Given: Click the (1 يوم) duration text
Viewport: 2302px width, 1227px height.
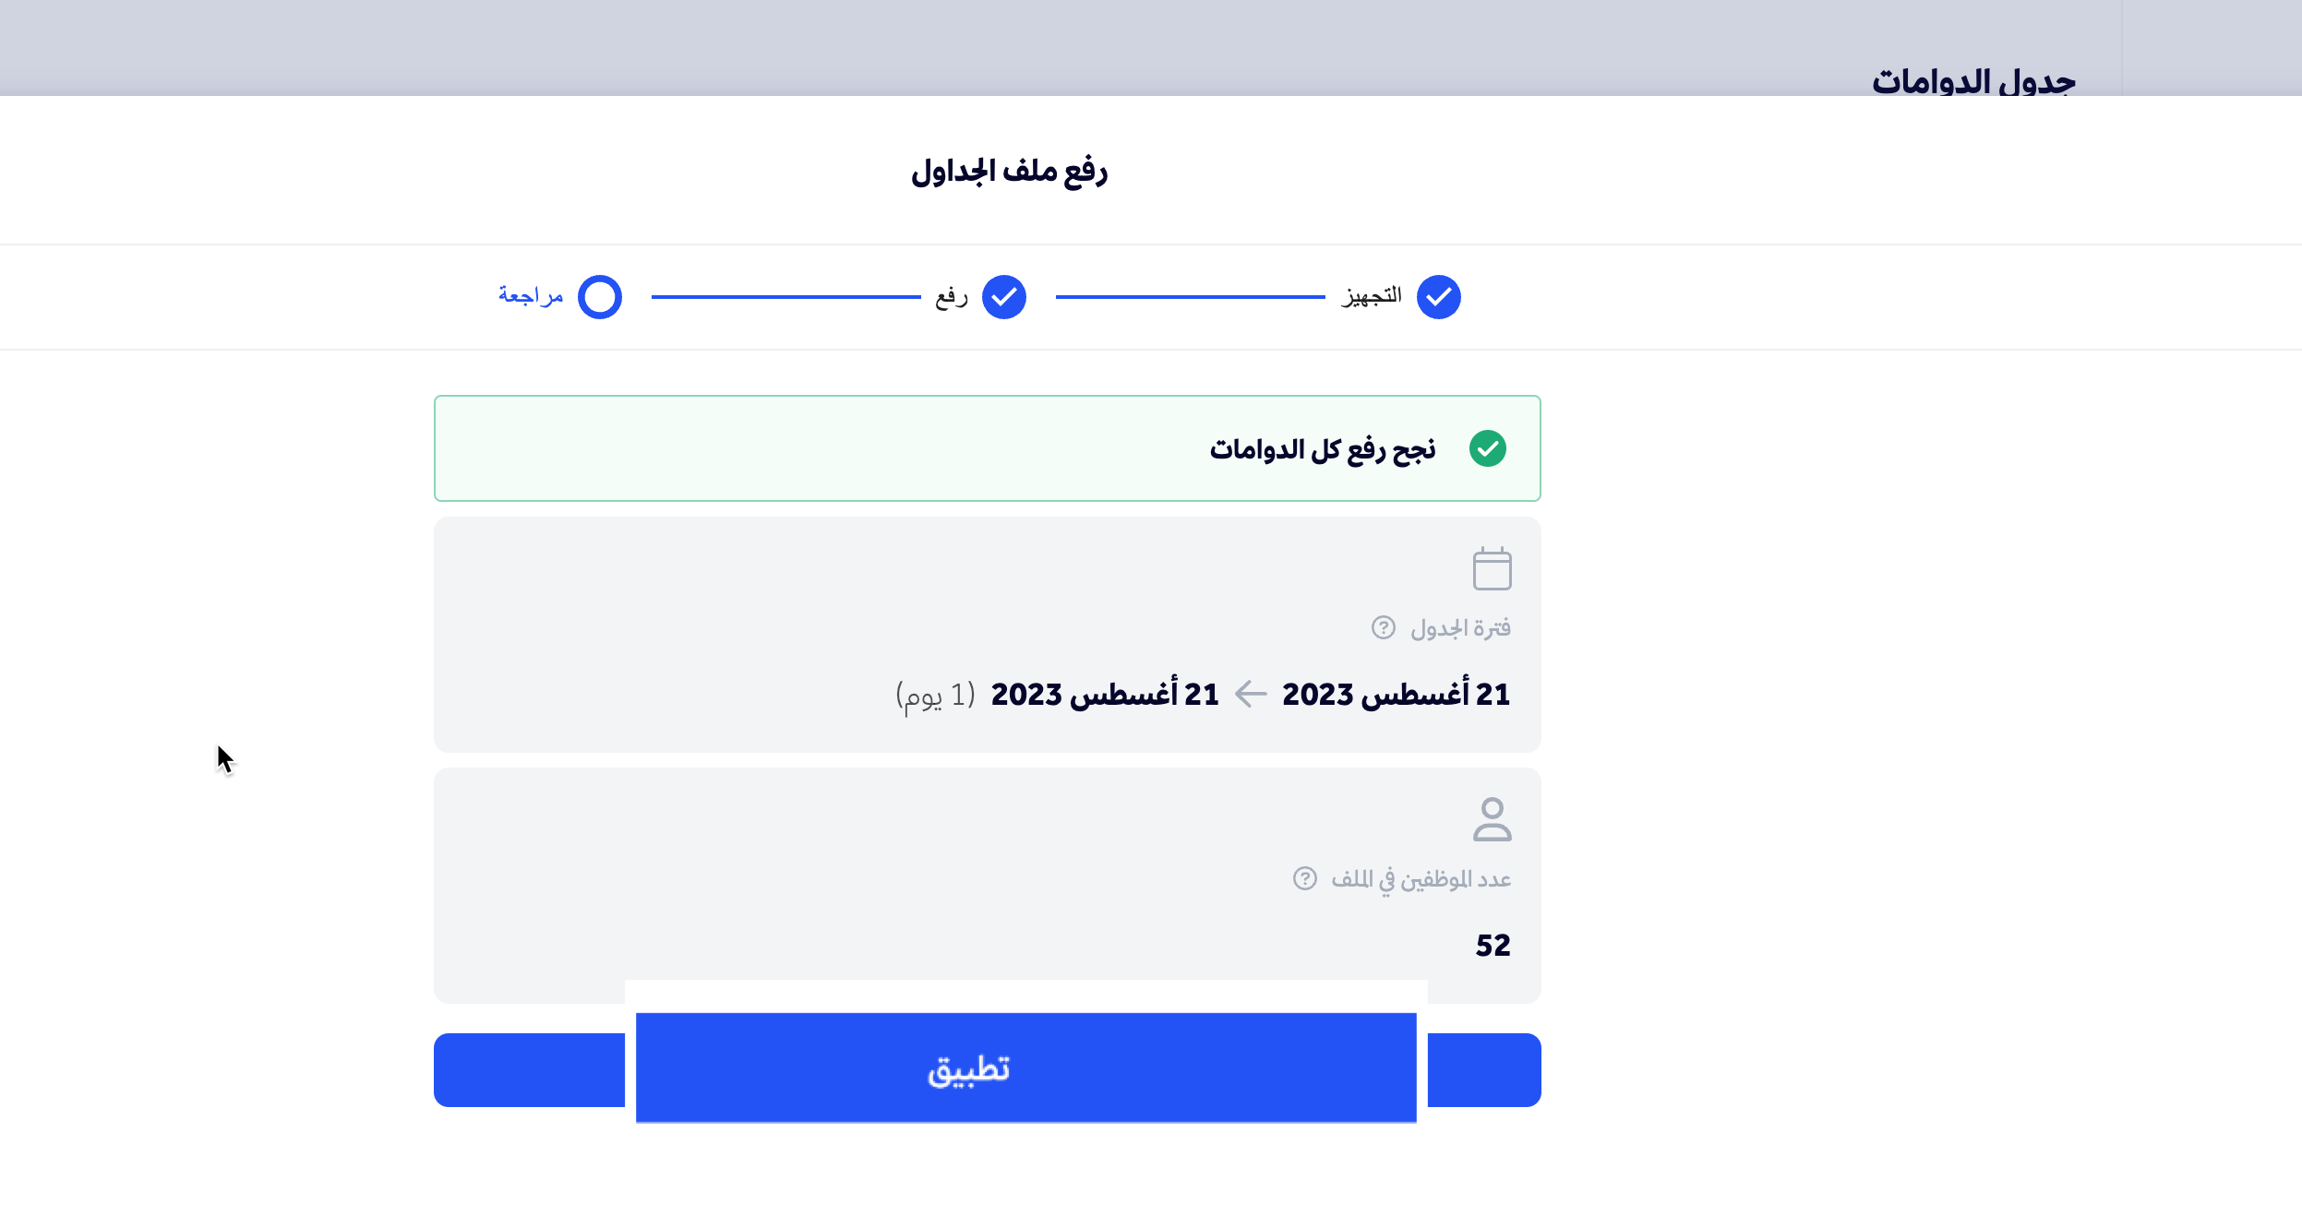Looking at the screenshot, I should (935, 695).
